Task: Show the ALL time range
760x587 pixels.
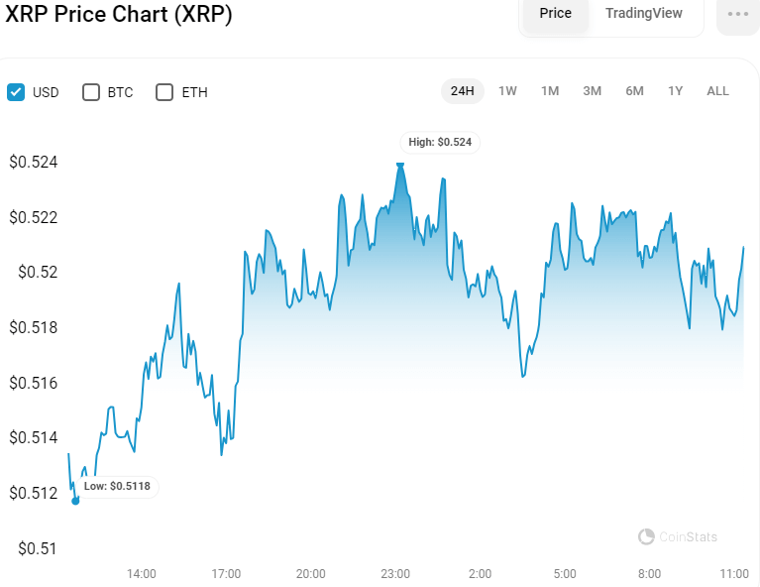Action: click(717, 91)
